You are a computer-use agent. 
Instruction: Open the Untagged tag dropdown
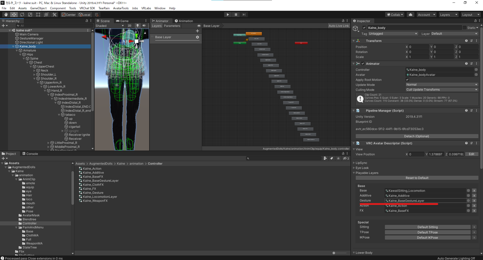(x=393, y=33)
